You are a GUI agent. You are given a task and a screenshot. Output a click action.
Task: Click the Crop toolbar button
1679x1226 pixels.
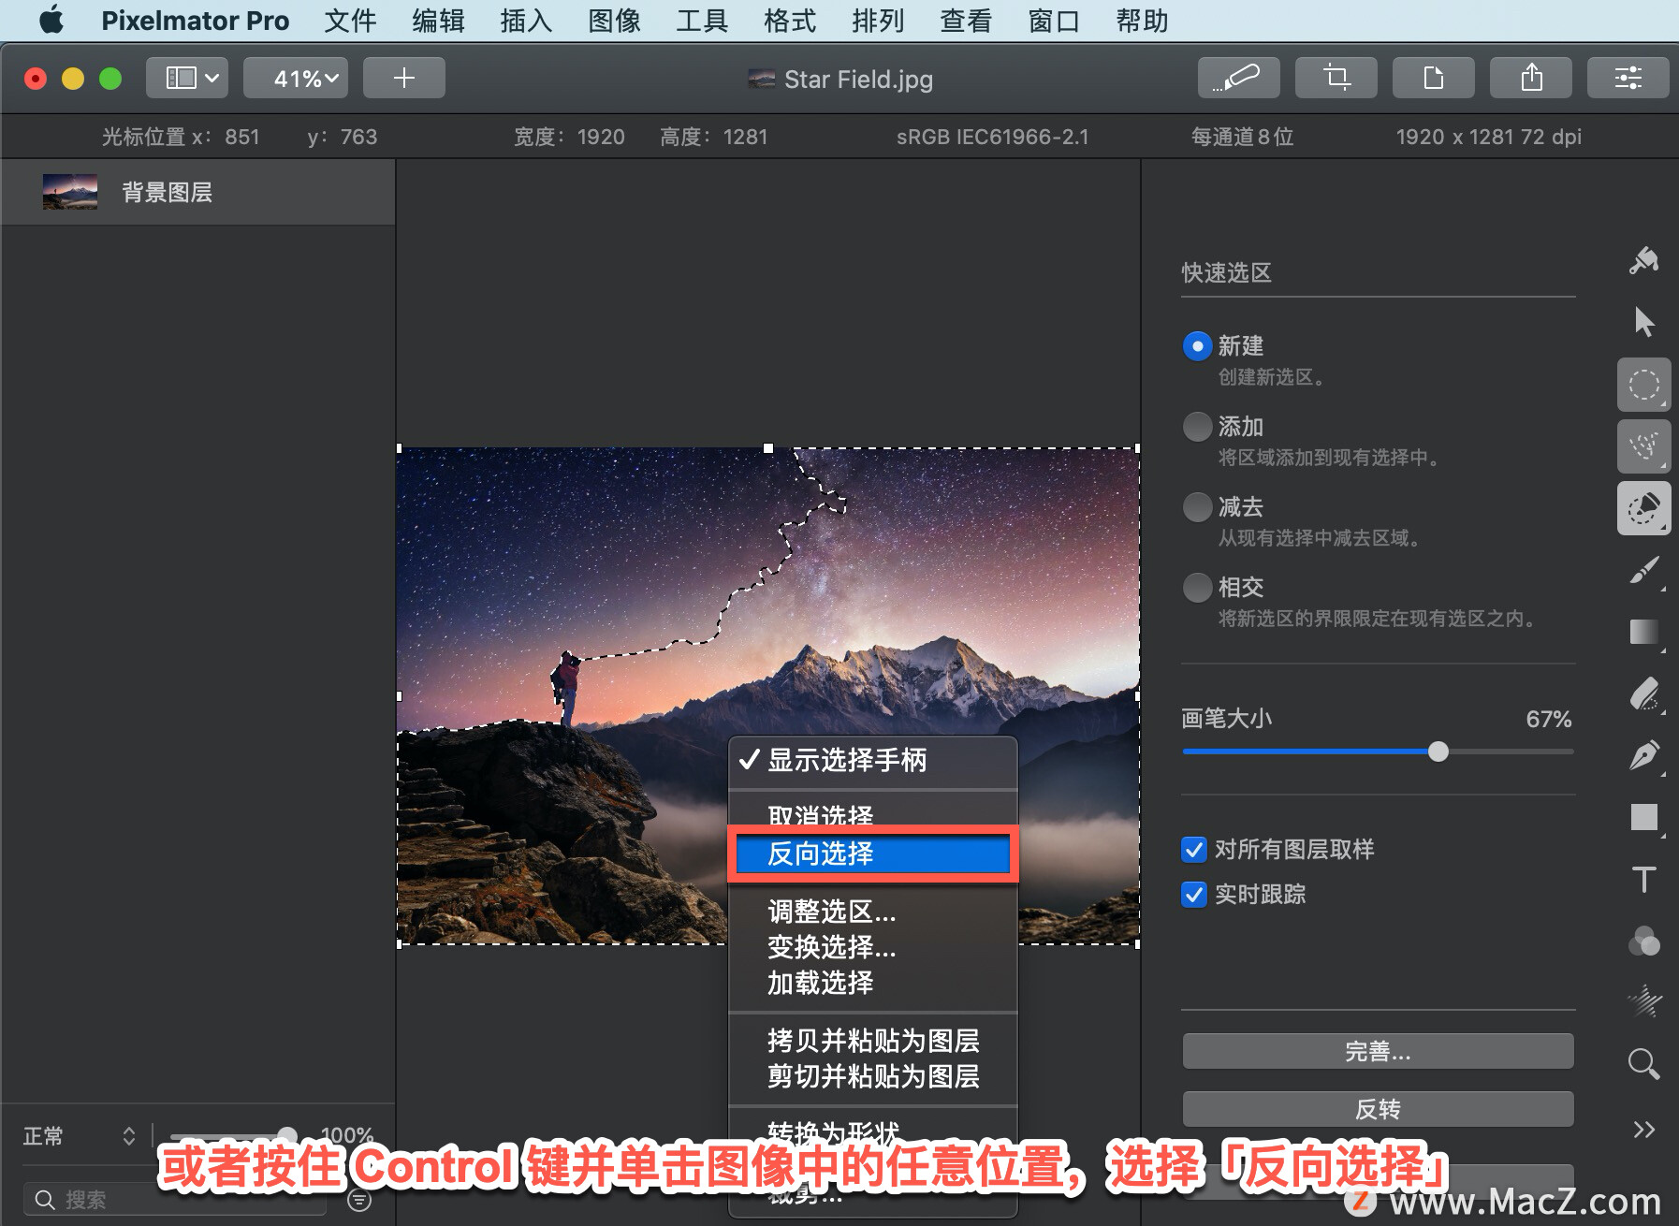coord(1336,78)
